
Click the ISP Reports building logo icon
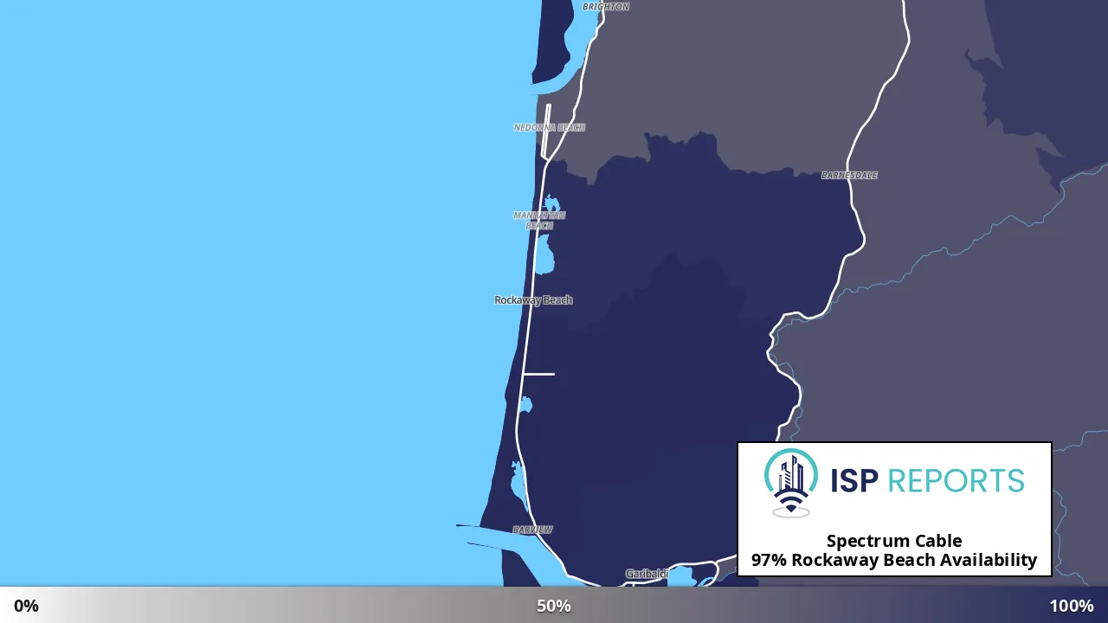[791, 483]
